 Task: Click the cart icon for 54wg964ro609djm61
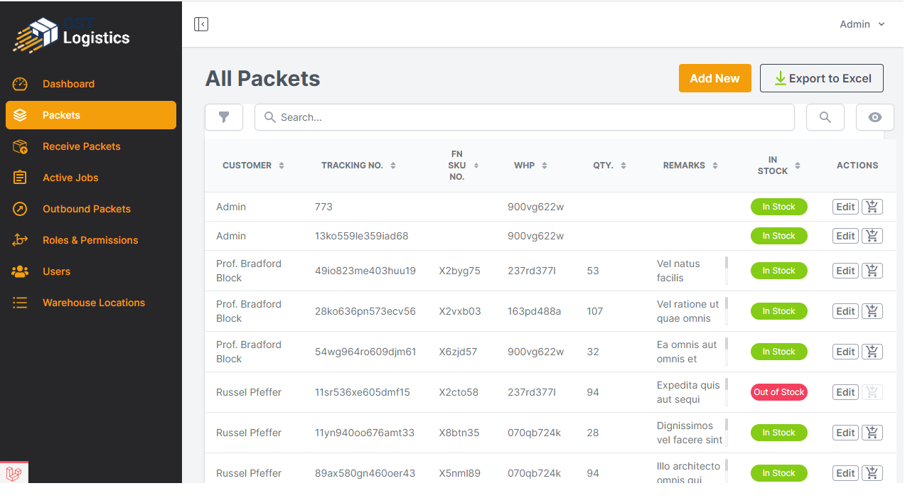pyautogui.click(x=872, y=352)
